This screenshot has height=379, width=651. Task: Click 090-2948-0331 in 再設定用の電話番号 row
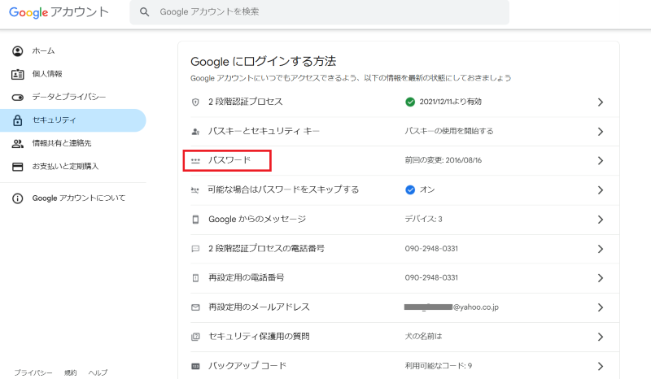click(431, 277)
